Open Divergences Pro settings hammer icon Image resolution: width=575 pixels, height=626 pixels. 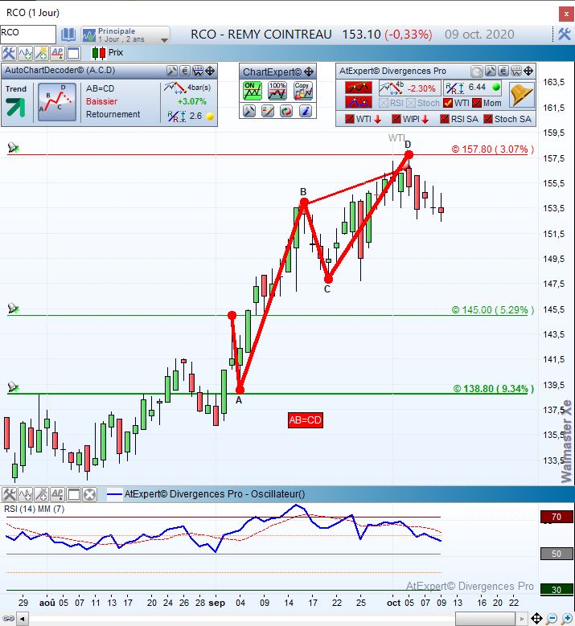pos(491,71)
